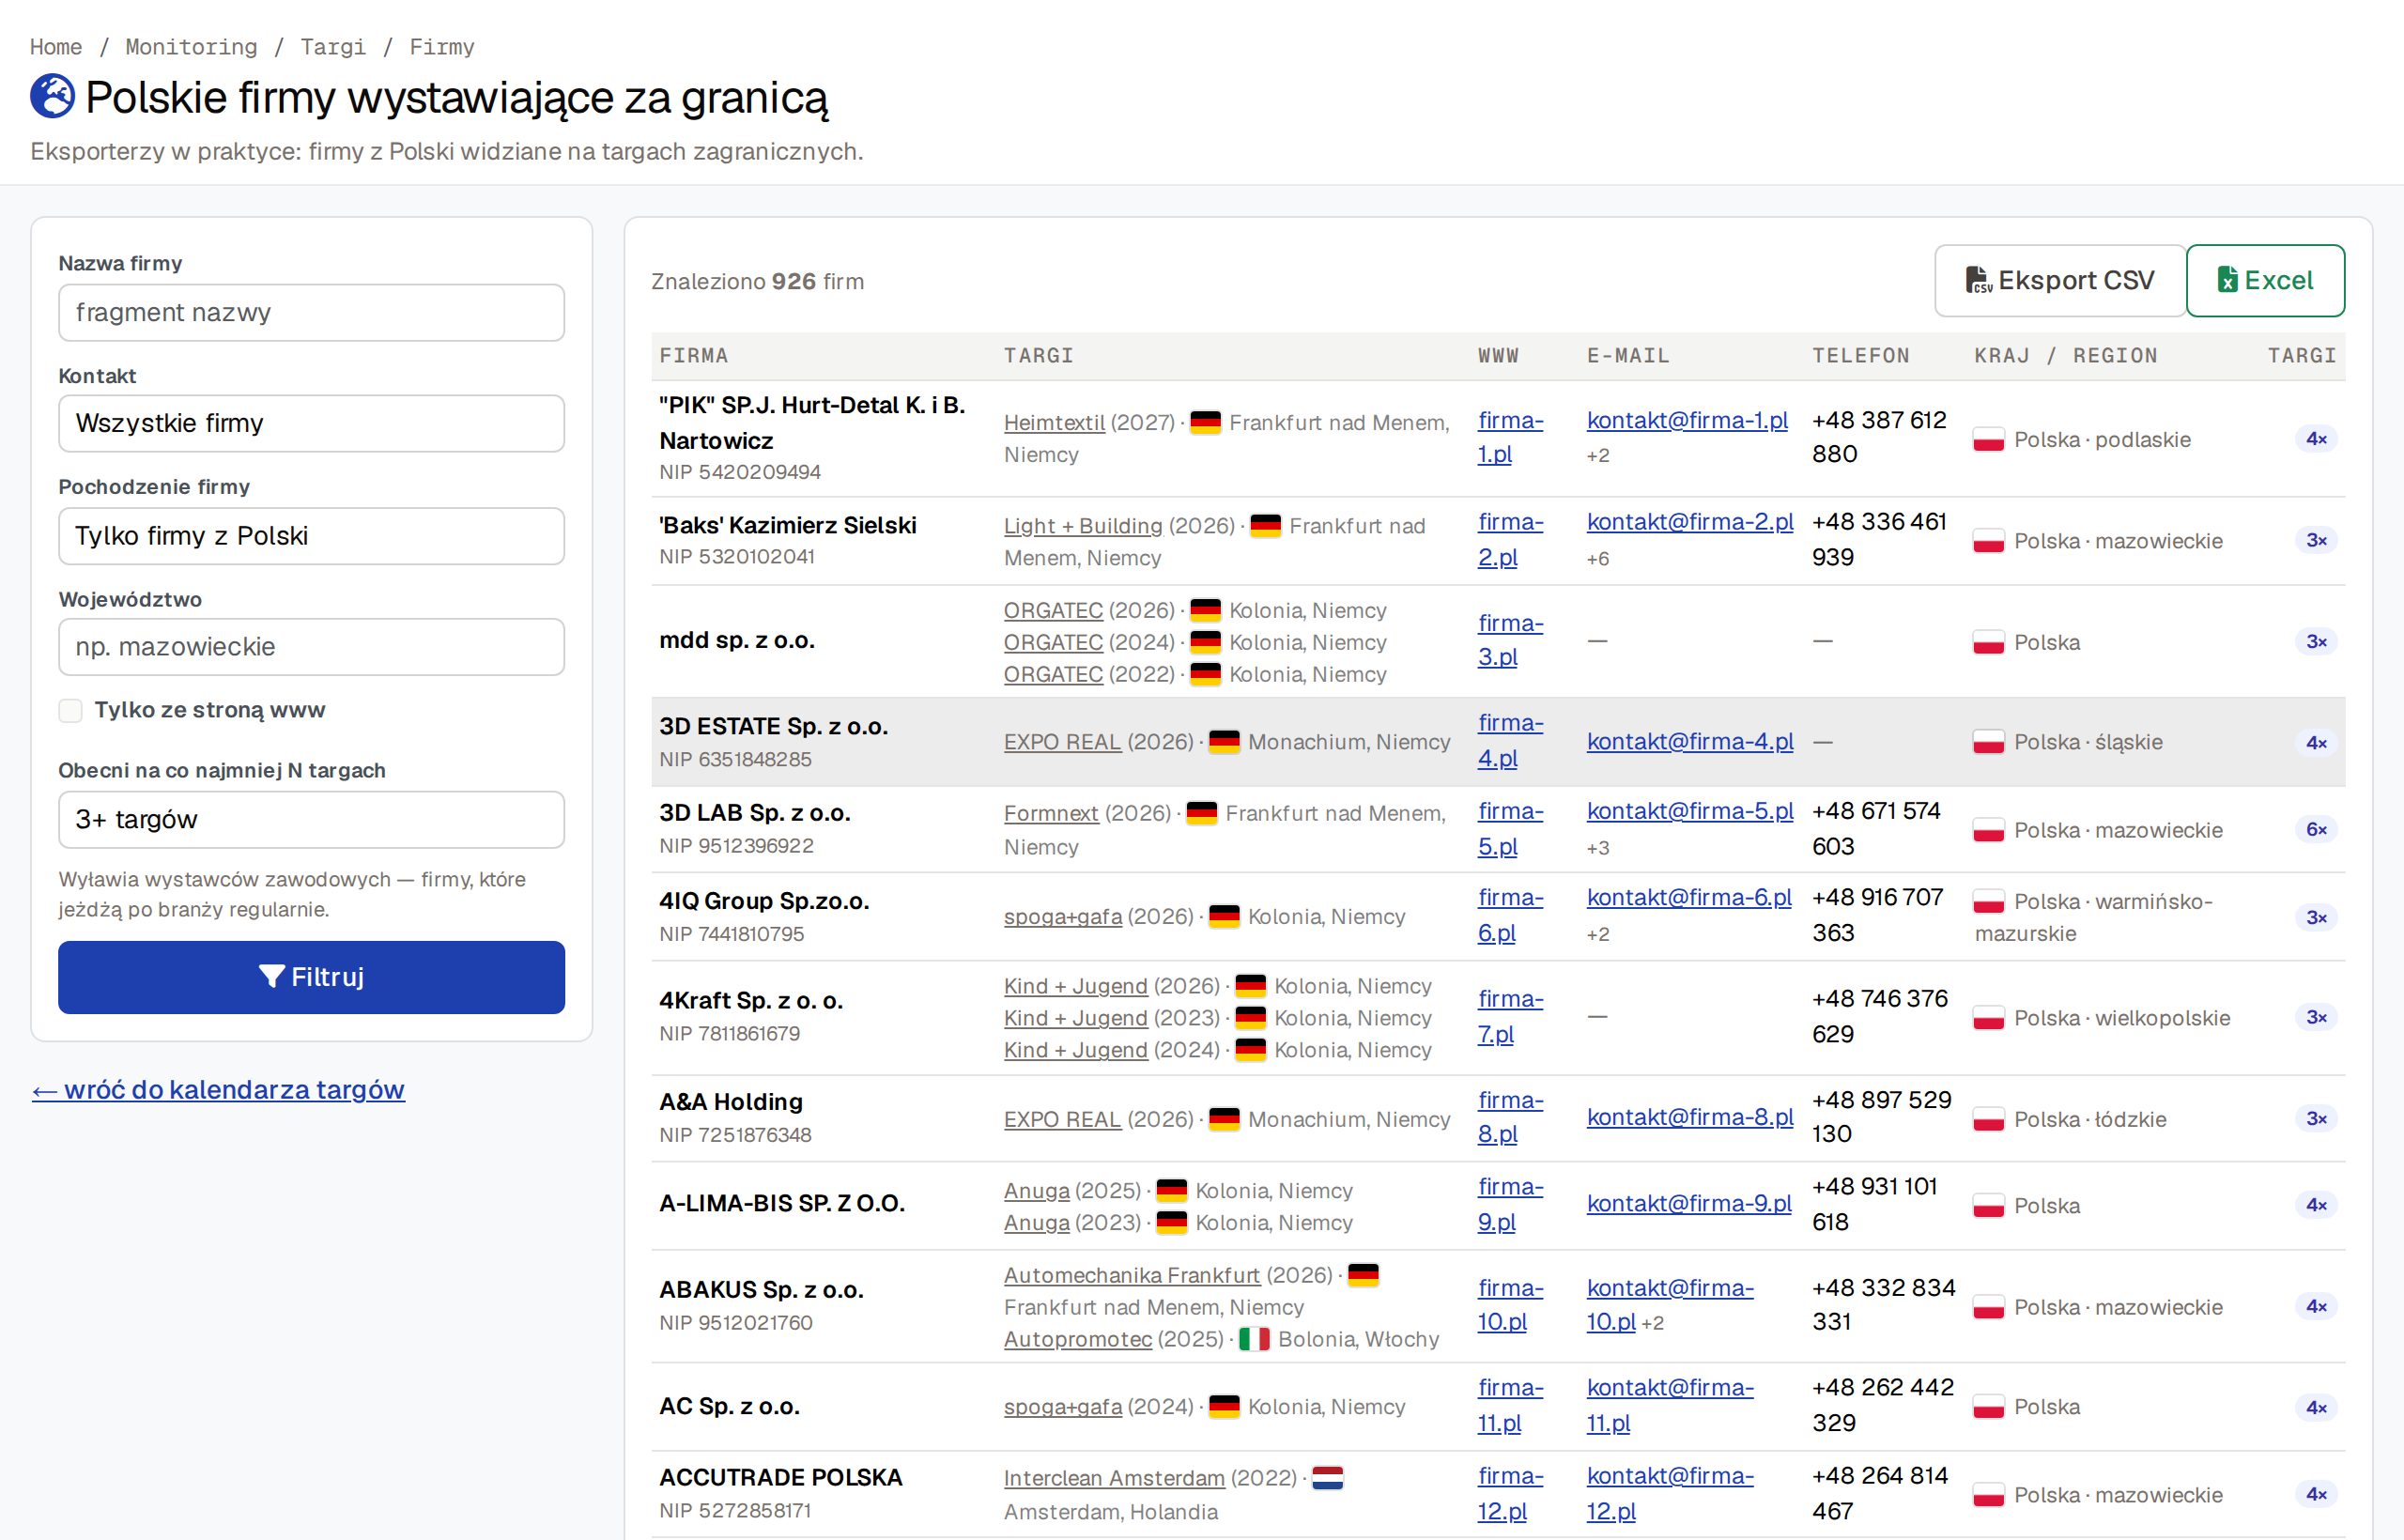Image resolution: width=2404 pixels, height=1540 pixels.
Task: Click the Italian flag by Bolonia, Włochy
Action: point(1254,1339)
